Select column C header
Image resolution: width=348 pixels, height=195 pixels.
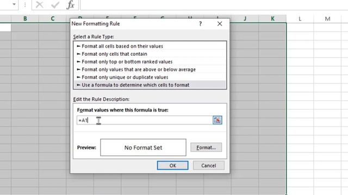pyautogui.click(x=52, y=19)
